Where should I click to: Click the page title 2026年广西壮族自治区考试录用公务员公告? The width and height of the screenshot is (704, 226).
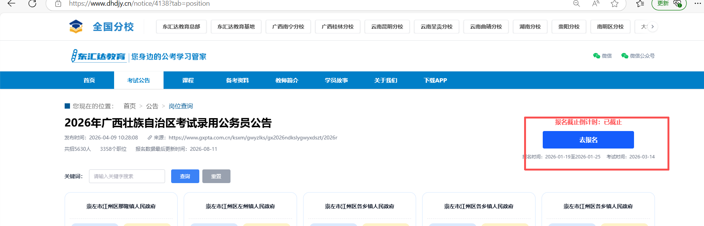(168, 123)
